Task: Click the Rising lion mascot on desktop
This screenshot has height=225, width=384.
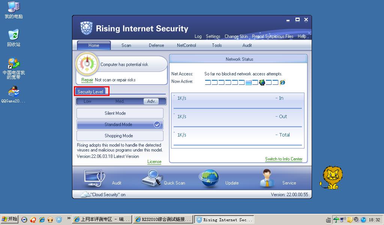Action: click(x=331, y=177)
